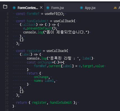120x111 pixels.
Task: Click 'useCallback(' on line 10
Action: click(64, 21)
